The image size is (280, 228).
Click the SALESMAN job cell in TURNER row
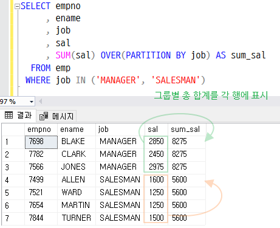120,218
